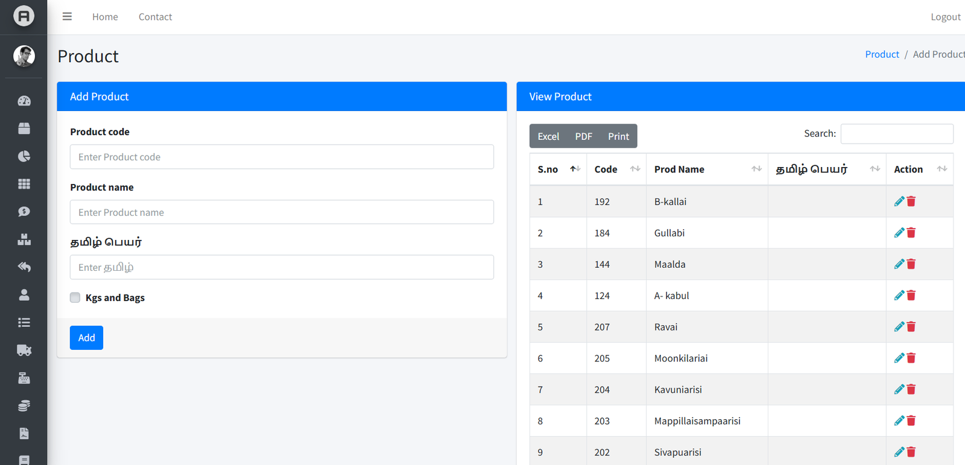Select the Sivapuarisi name cell
Viewport: 965px width, 465px height.
(x=707, y=452)
